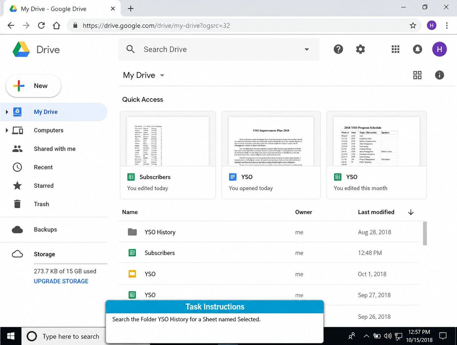The width and height of the screenshot is (457, 345).
Task: Click the taskbar battery icon
Action: [x=377, y=336]
